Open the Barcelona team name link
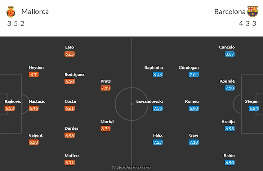Viewport: 263px width, 171px height. click(230, 11)
